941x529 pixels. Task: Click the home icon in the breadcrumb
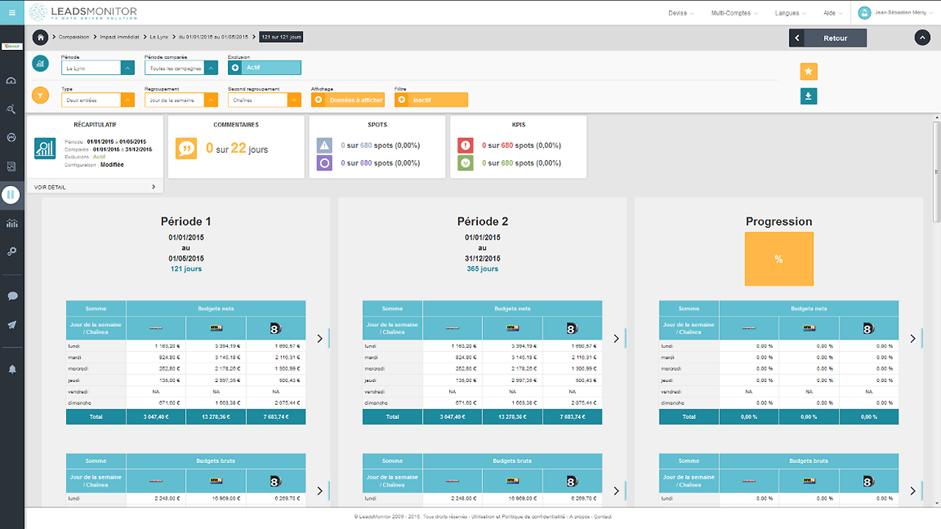coord(40,37)
